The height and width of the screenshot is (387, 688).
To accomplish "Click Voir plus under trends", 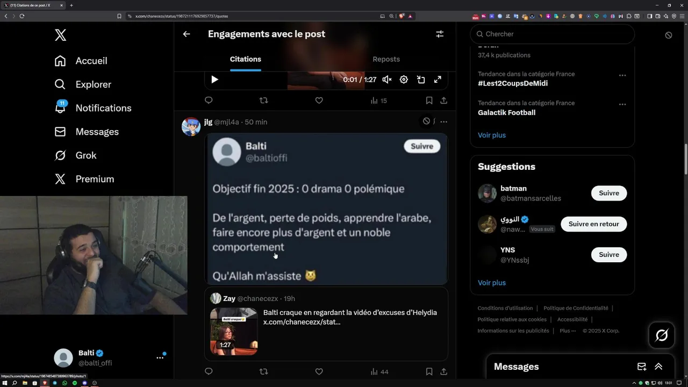I will click(x=492, y=135).
